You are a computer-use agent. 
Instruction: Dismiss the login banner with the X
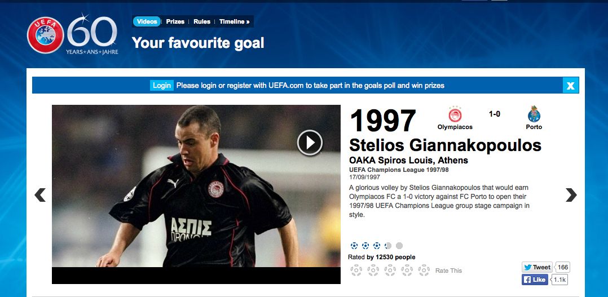(570, 85)
